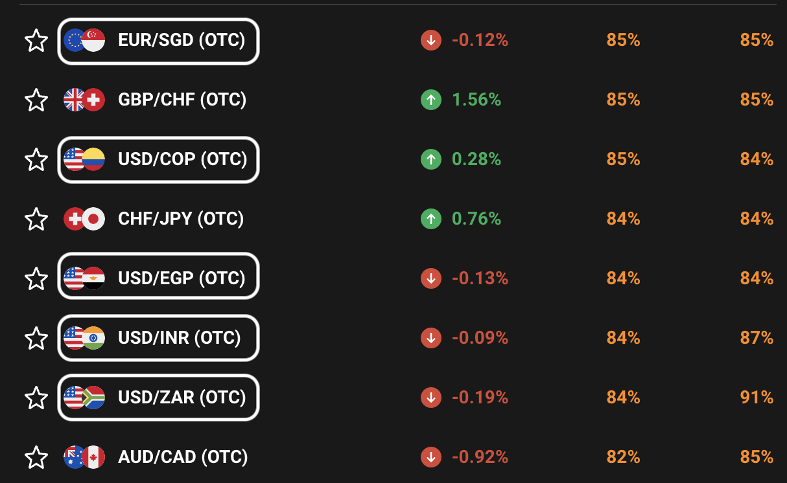Open USD/ZAR (OTC) trading pair
The width and height of the screenshot is (787, 483).
point(158,398)
